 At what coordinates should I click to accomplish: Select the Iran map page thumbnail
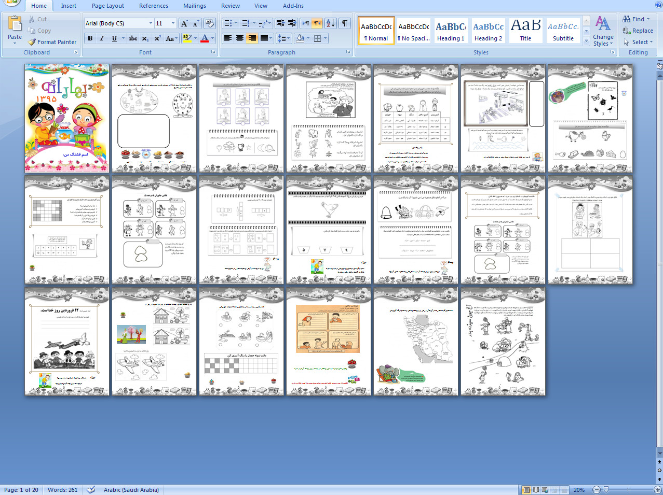pyautogui.click(x=416, y=341)
